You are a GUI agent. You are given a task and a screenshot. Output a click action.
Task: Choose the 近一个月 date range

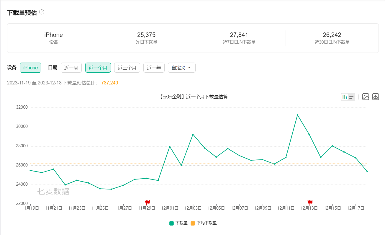tap(98, 68)
